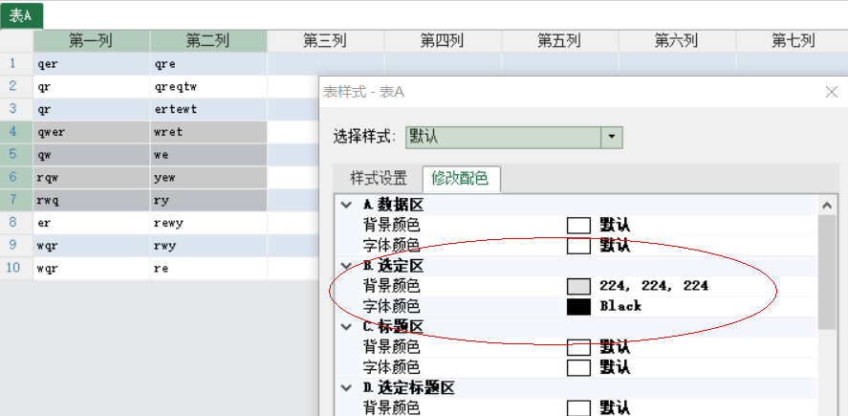Click the cell containing re
The width and height of the screenshot is (848, 416).
(208, 269)
